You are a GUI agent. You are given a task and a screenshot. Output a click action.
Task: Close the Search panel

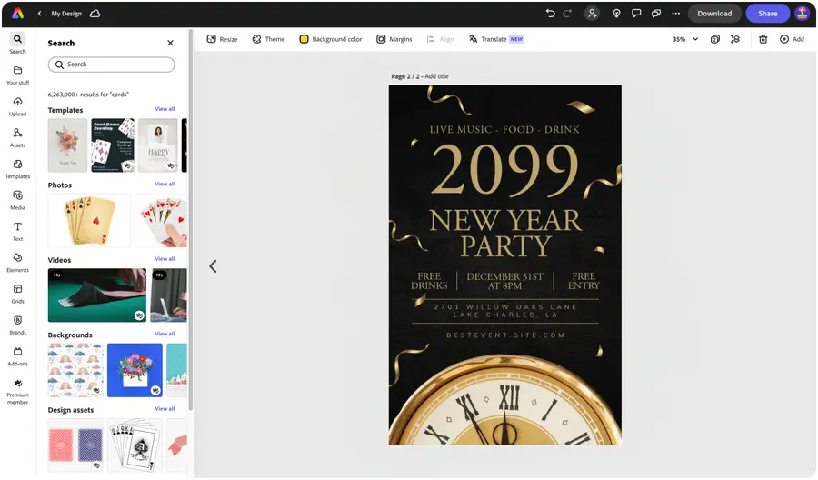(x=170, y=43)
